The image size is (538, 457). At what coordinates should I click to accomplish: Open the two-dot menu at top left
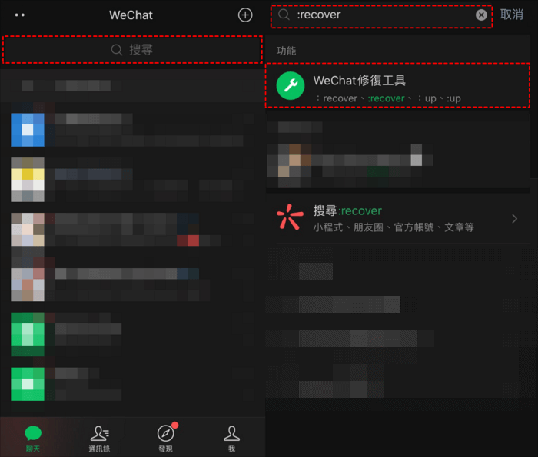click(x=20, y=15)
